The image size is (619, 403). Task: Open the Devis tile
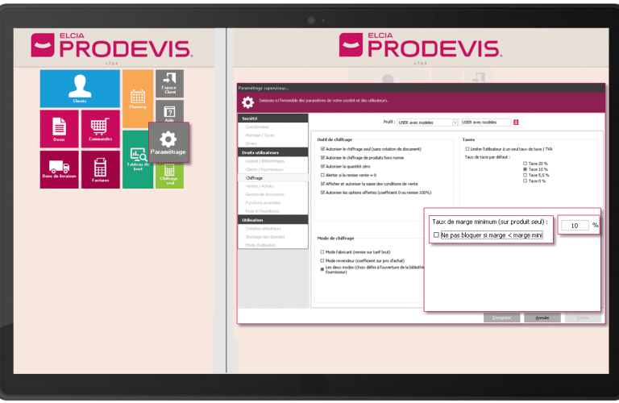pos(59,129)
